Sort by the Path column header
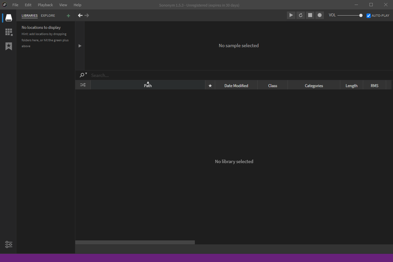Screen dimensions: 393x262 click(x=148, y=85)
